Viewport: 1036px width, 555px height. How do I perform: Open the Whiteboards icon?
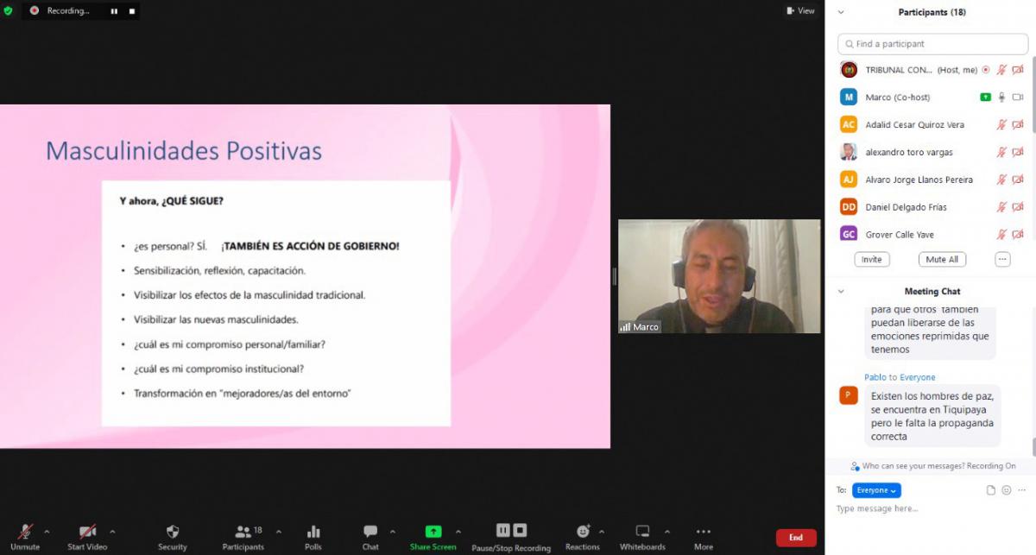(642, 533)
